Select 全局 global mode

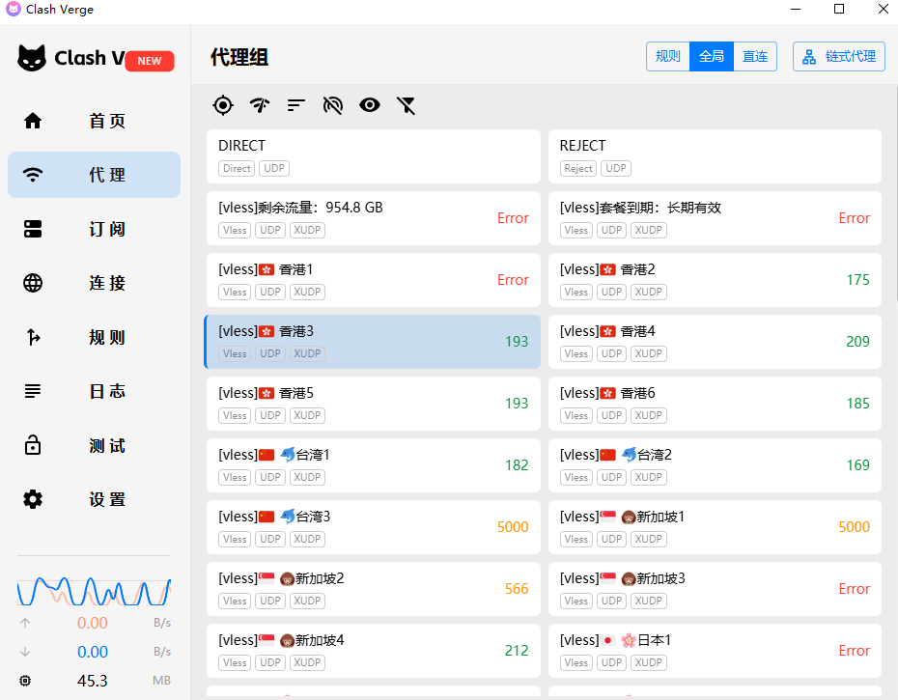point(712,56)
